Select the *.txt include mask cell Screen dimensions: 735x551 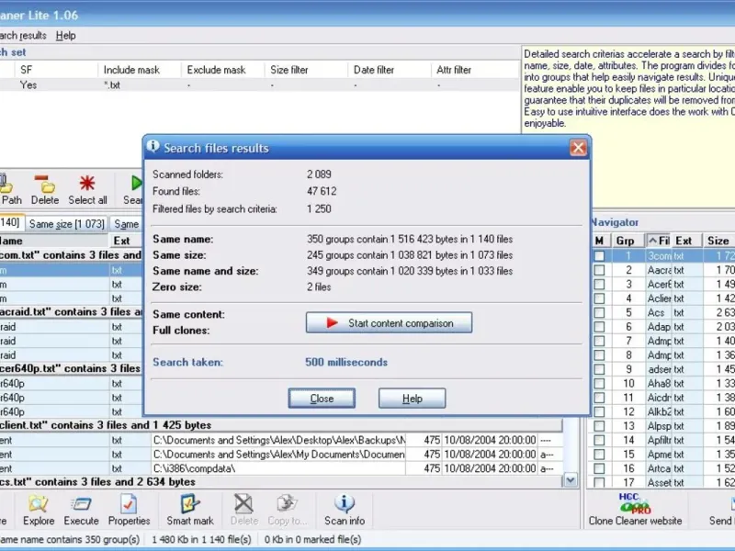pyautogui.click(x=140, y=84)
